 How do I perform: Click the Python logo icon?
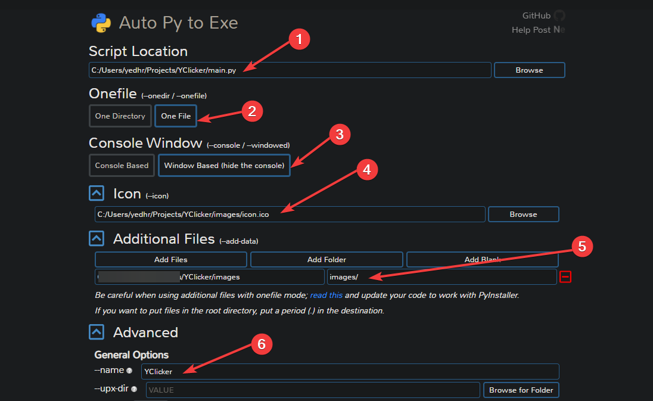(x=101, y=23)
